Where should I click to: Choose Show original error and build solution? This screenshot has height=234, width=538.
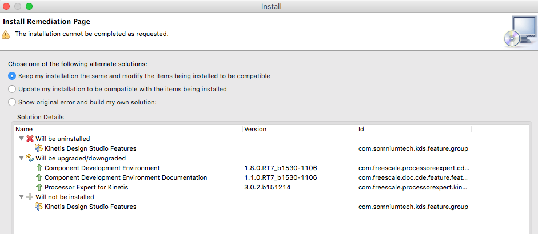[12, 102]
